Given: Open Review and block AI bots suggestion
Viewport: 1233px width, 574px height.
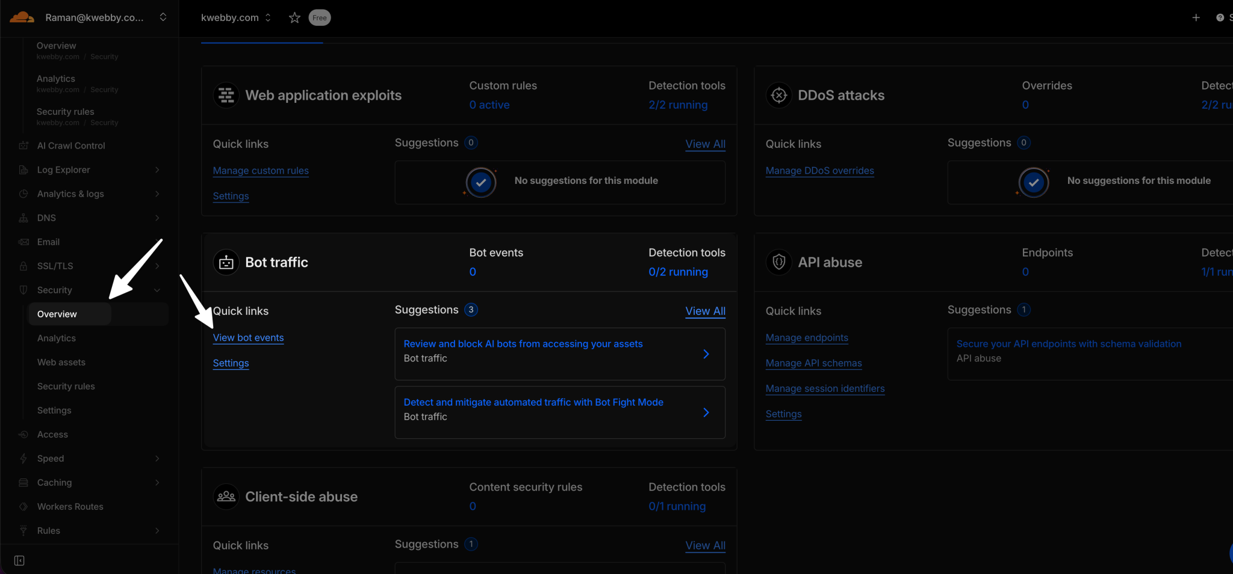Looking at the screenshot, I should point(560,354).
